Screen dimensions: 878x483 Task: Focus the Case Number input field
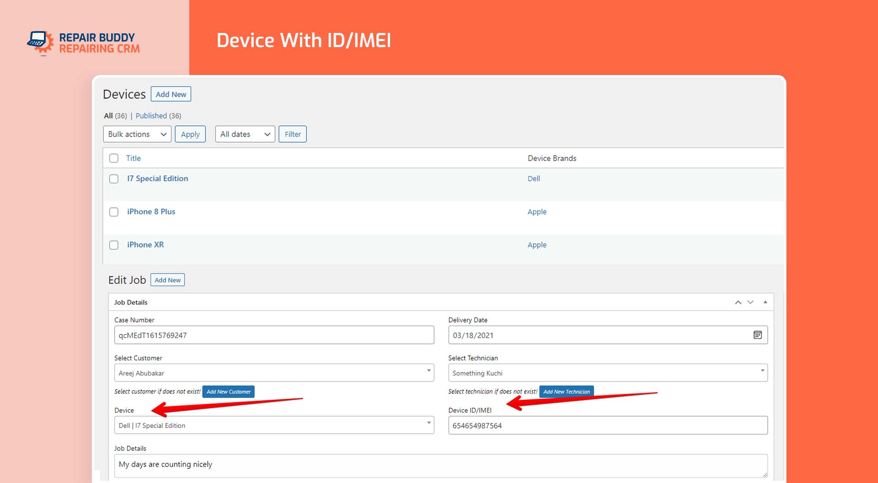(274, 335)
